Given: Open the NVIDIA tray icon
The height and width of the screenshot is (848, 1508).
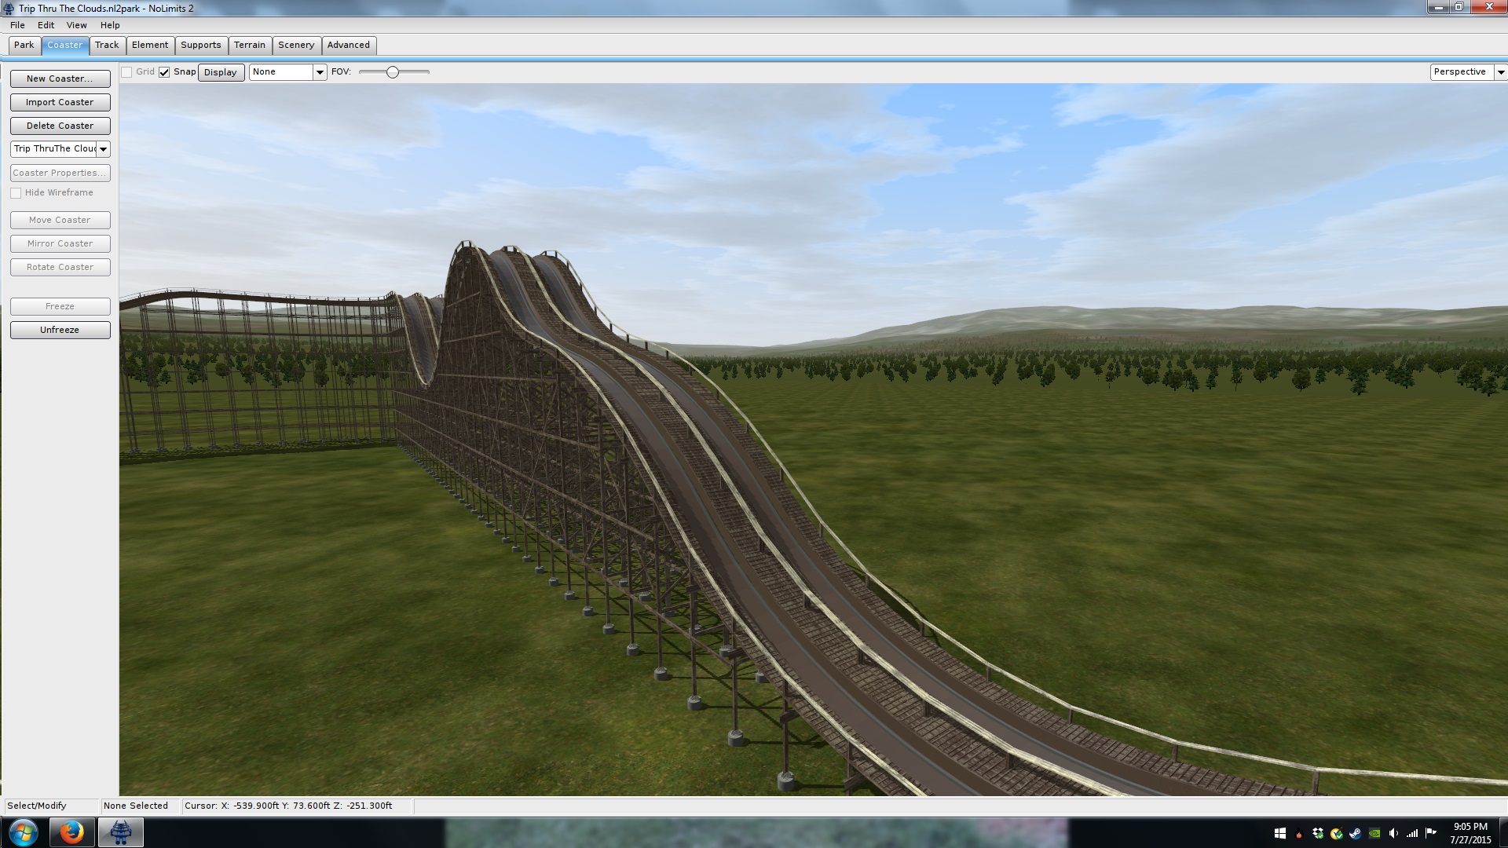Looking at the screenshot, I should pyautogui.click(x=1374, y=833).
